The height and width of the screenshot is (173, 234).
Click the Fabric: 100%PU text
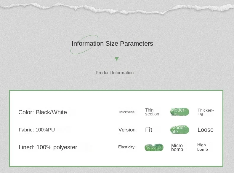point(37,130)
